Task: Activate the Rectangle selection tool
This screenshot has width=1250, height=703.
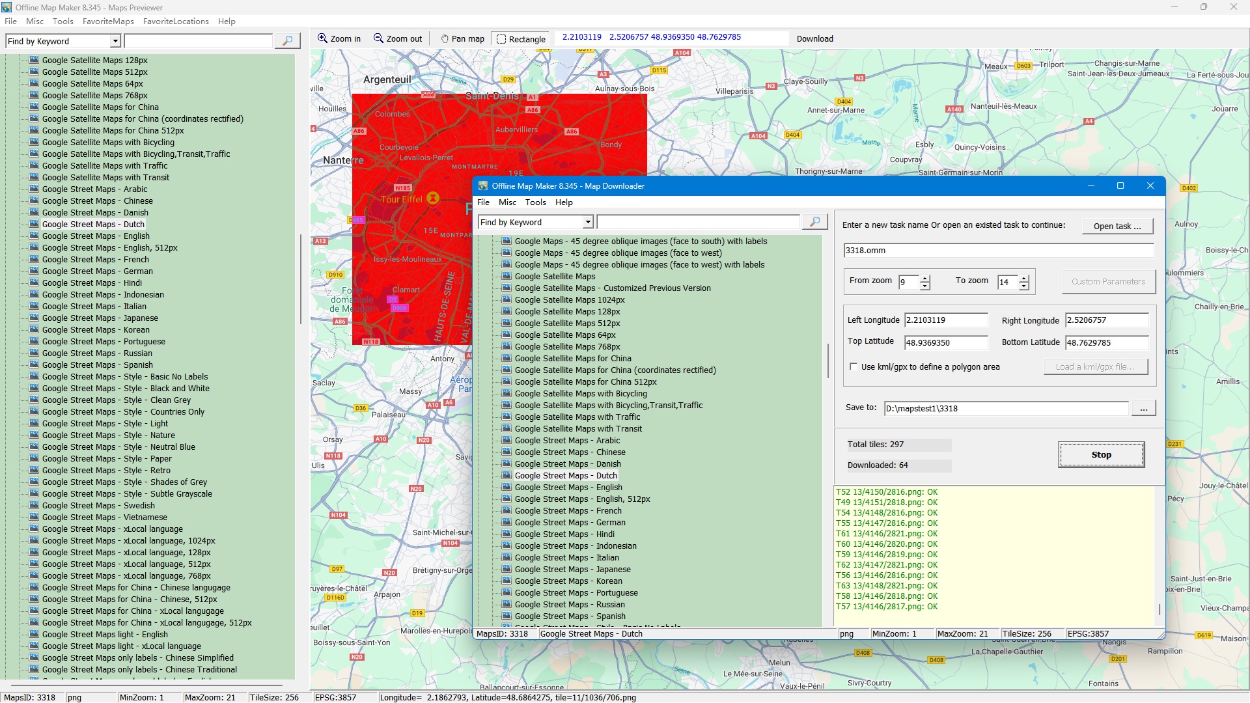Action: click(521, 39)
